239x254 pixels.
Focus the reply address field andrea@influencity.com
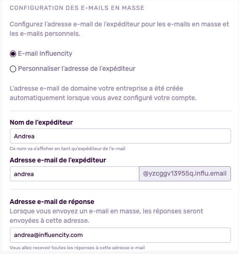[x=120, y=235]
